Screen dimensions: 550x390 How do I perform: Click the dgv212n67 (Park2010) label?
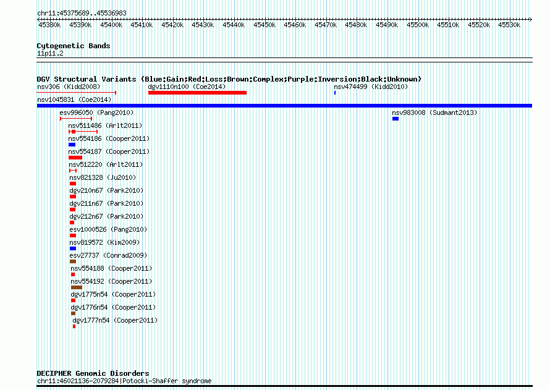(x=107, y=216)
